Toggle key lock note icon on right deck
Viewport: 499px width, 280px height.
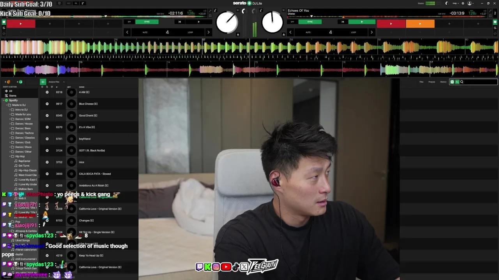pos(261,10)
